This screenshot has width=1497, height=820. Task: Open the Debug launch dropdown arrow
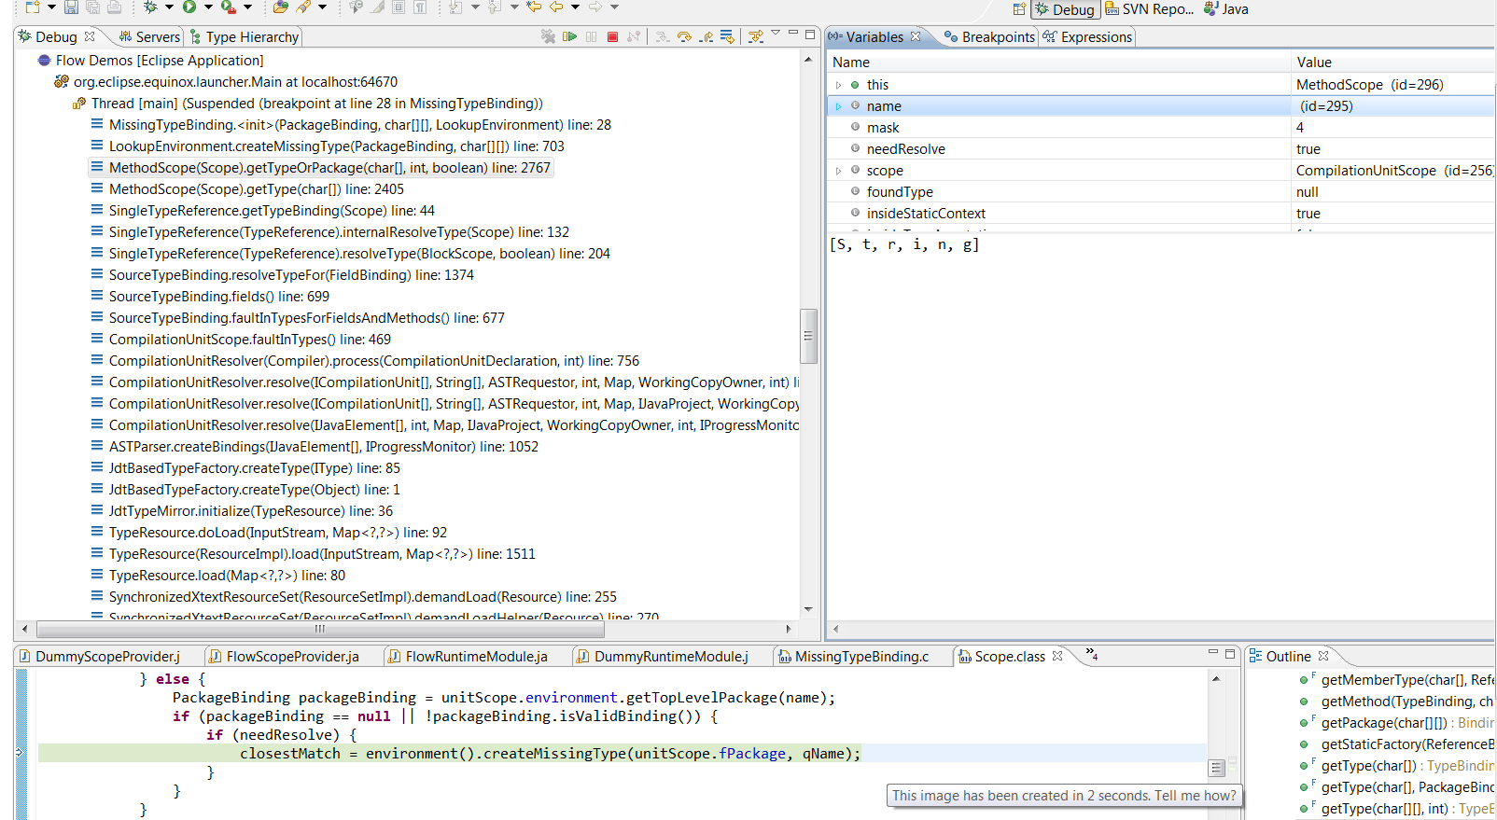169,7
